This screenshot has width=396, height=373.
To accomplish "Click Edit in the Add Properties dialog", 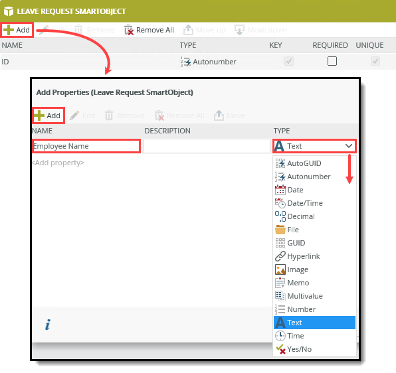I will pyautogui.click(x=82, y=115).
